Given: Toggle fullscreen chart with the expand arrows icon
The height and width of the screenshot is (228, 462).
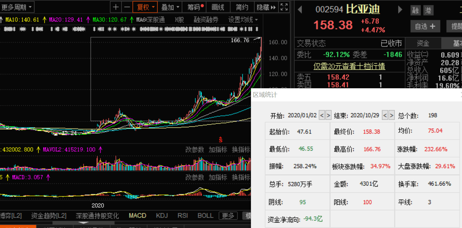Looking at the screenshot, I should 284,7.
